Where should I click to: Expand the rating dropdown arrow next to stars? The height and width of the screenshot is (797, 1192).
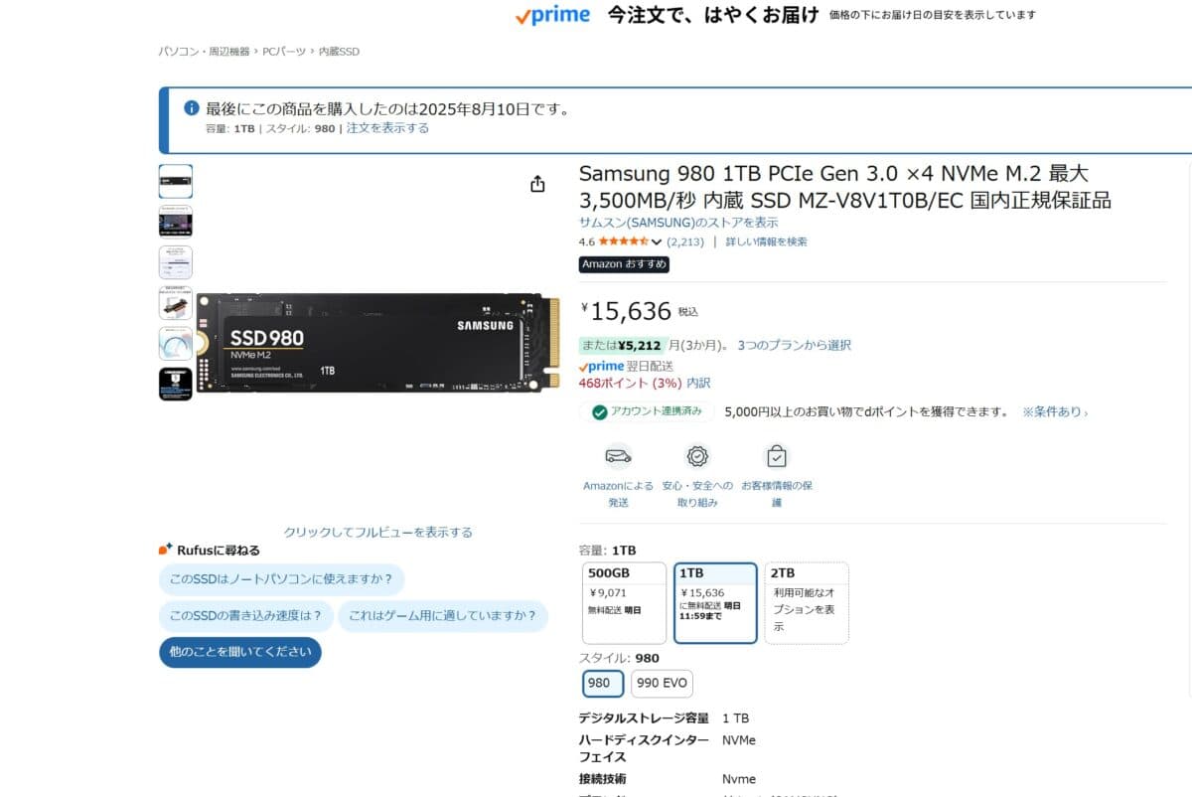tap(657, 241)
